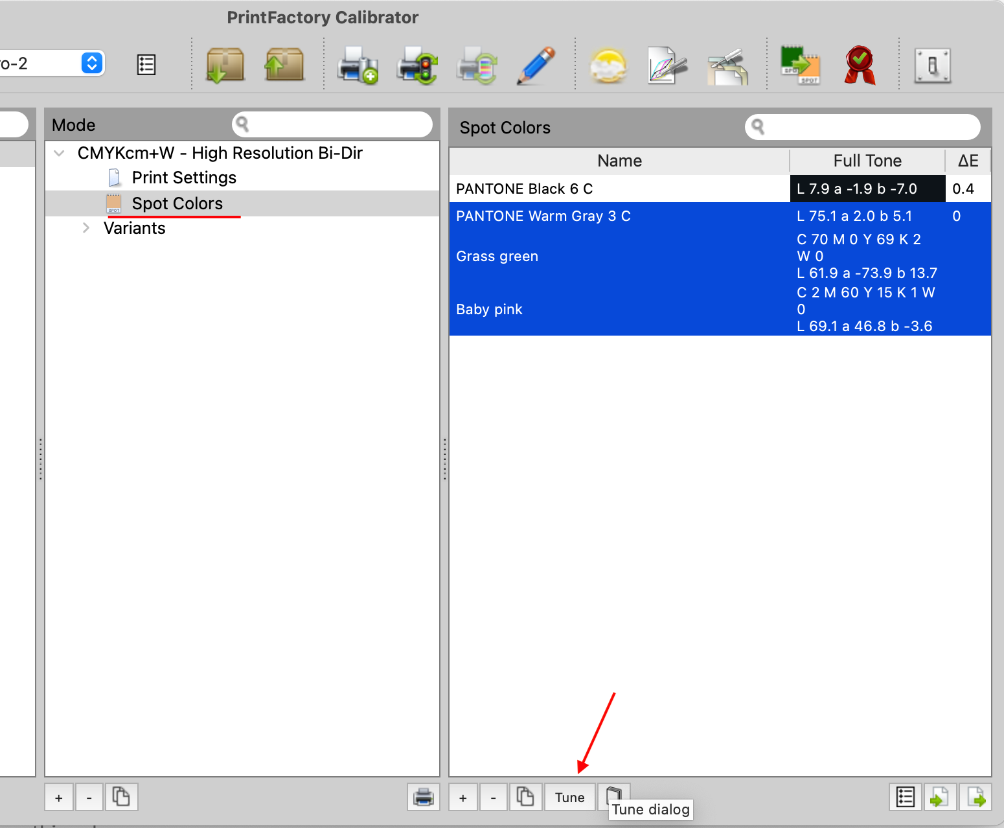Click the export package box icon
The image size is (1004, 828).
pyautogui.click(x=284, y=65)
